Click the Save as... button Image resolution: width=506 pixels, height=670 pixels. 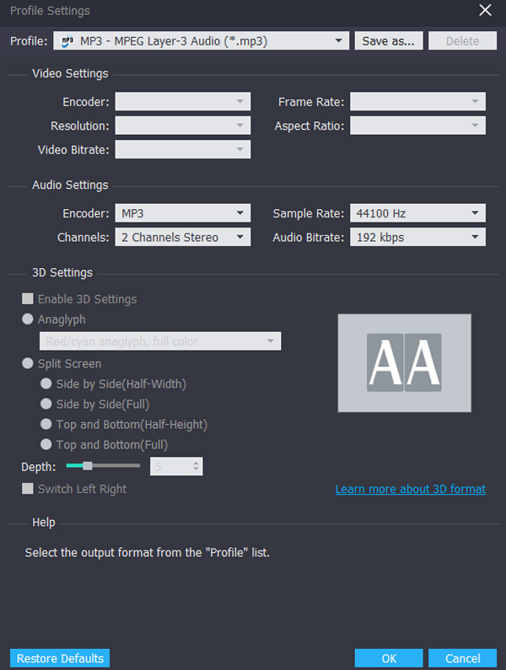[389, 40]
